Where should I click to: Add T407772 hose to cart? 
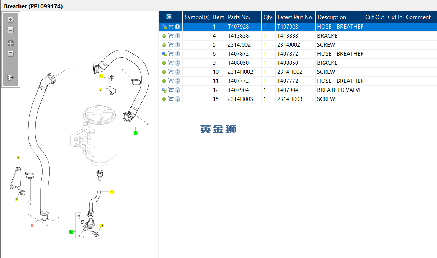tap(171, 81)
